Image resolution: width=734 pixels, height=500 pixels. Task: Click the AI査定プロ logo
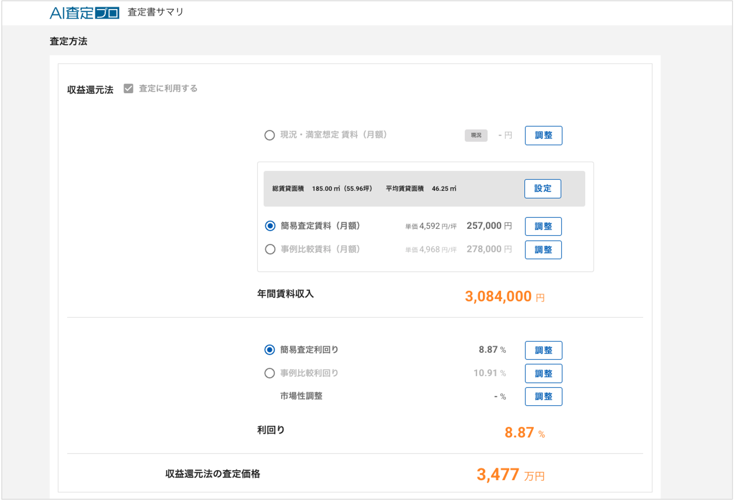click(x=84, y=13)
